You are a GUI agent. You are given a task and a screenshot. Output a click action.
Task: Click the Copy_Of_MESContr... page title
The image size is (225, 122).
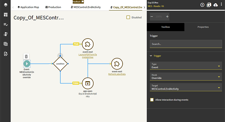coord(38,18)
